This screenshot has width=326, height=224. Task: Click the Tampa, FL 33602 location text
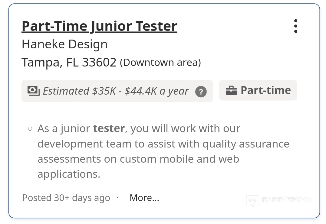tap(69, 63)
